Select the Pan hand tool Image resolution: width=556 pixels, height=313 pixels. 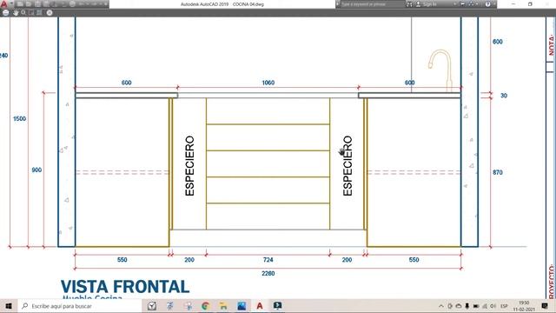pyautogui.click(x=16, y=13)
